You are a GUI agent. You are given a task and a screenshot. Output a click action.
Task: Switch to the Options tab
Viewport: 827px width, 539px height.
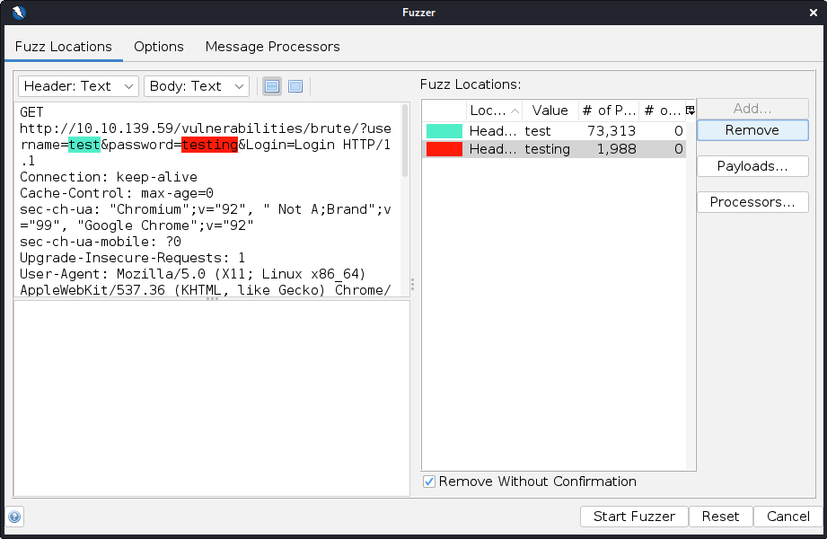(x=159, y=47)
